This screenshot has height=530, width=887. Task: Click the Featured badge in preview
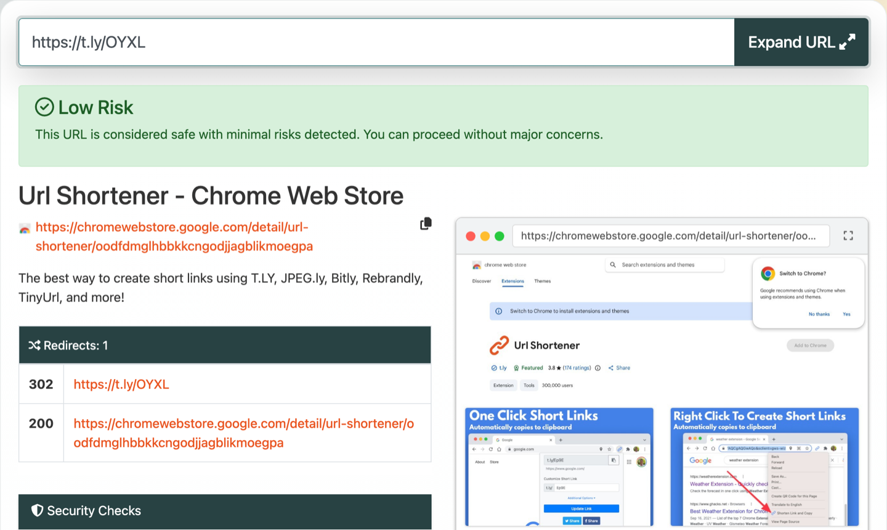point(528,368)
